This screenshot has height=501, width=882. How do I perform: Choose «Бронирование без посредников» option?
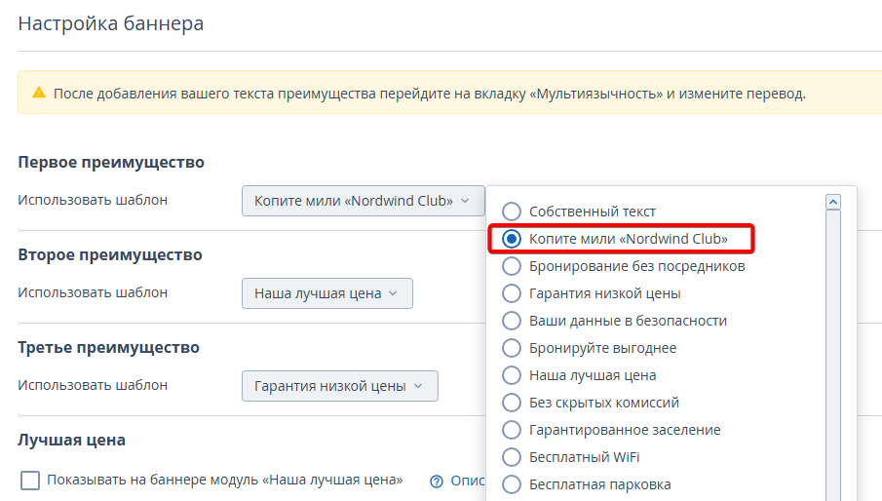[x=512, y=266]
